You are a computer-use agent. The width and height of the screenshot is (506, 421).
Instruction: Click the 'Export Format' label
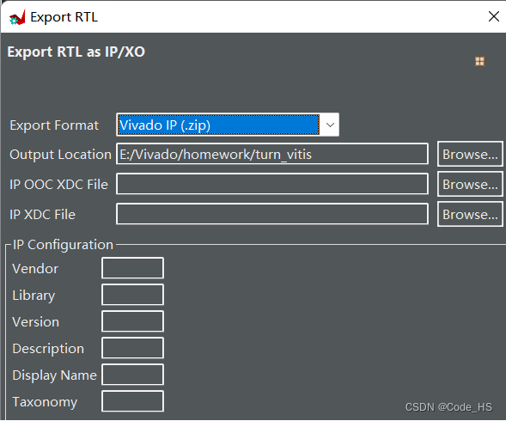[x=54, y=125]
